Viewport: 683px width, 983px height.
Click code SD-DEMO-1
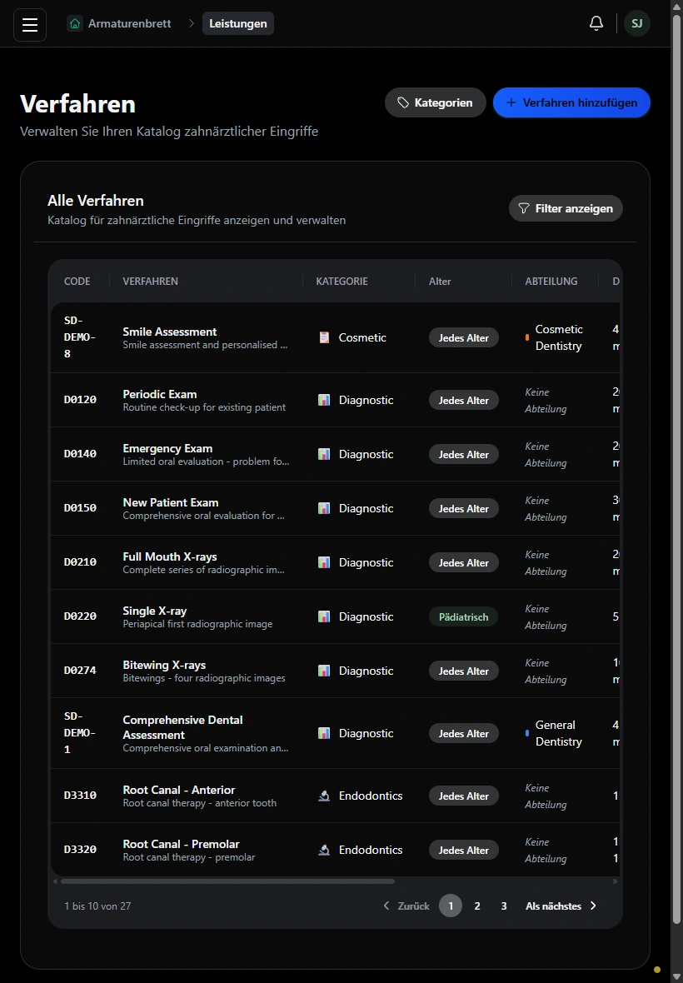[x=80, y=733]
